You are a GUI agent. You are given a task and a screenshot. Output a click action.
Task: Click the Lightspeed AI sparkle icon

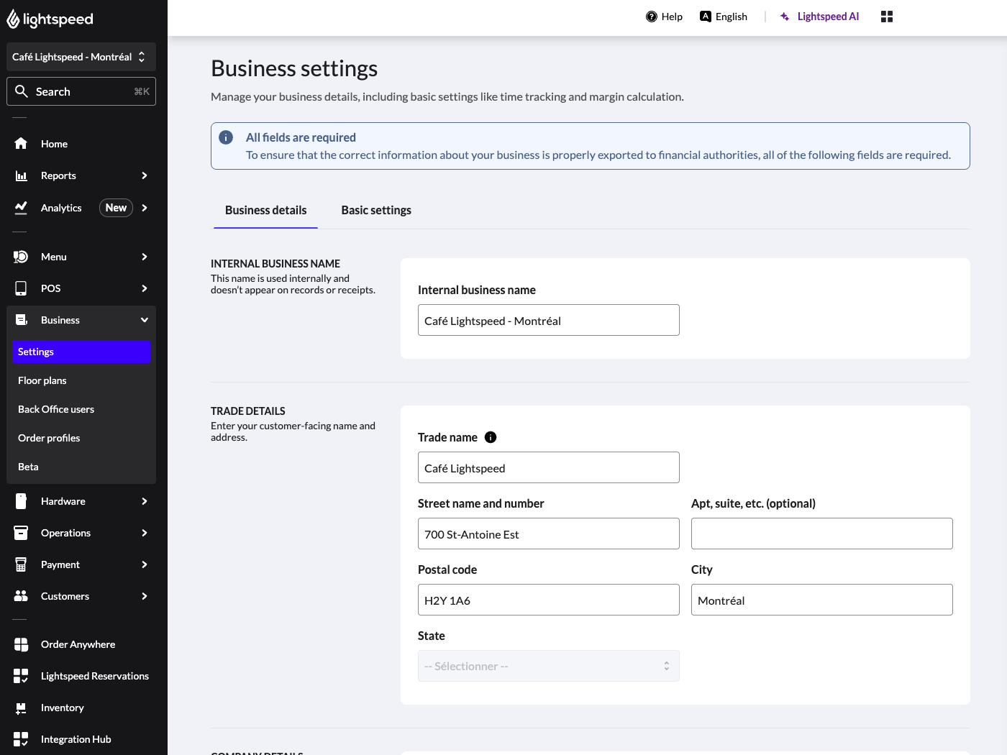tap(785, 17)
